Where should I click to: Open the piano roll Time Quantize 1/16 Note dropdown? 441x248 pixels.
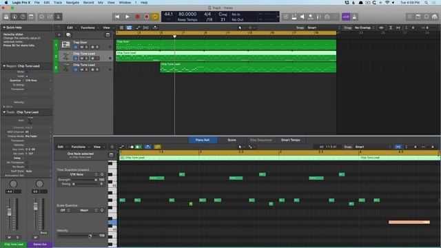[78, 174]
